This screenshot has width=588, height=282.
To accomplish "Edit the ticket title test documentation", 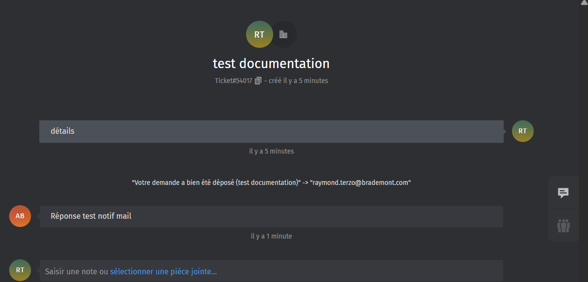I will tap(271, 63).
